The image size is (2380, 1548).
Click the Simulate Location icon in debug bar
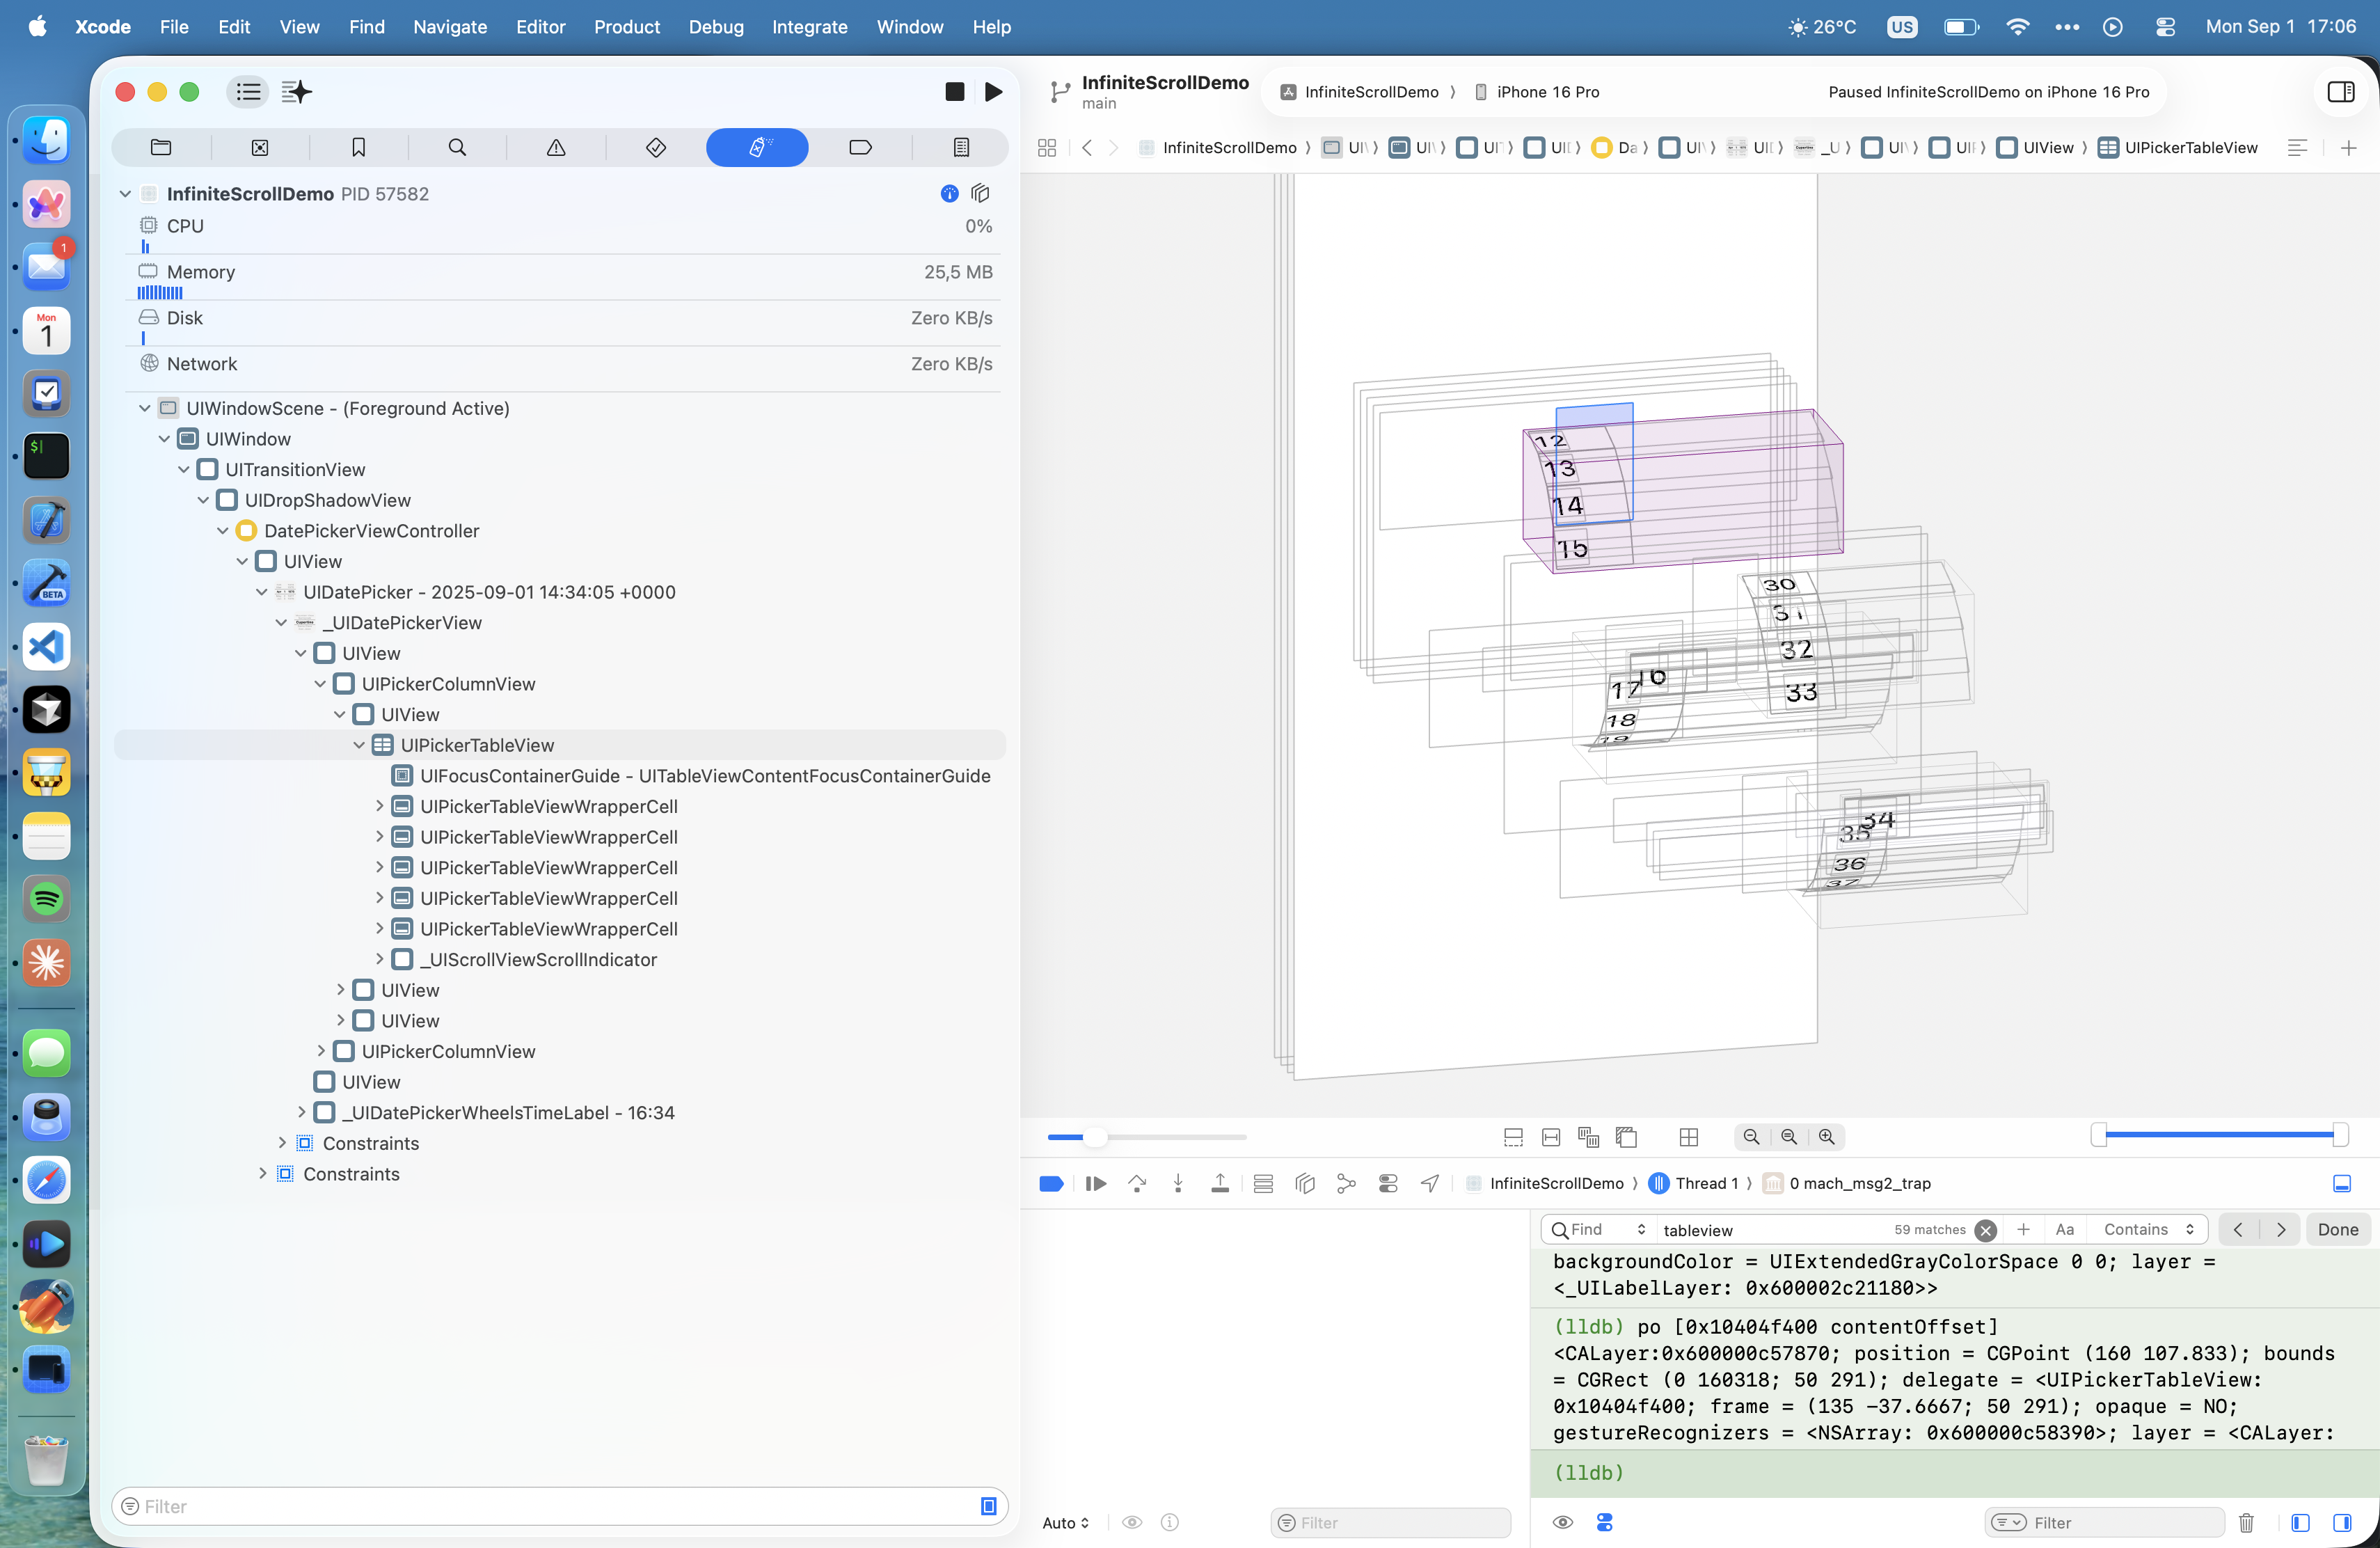point(1429,1183)
